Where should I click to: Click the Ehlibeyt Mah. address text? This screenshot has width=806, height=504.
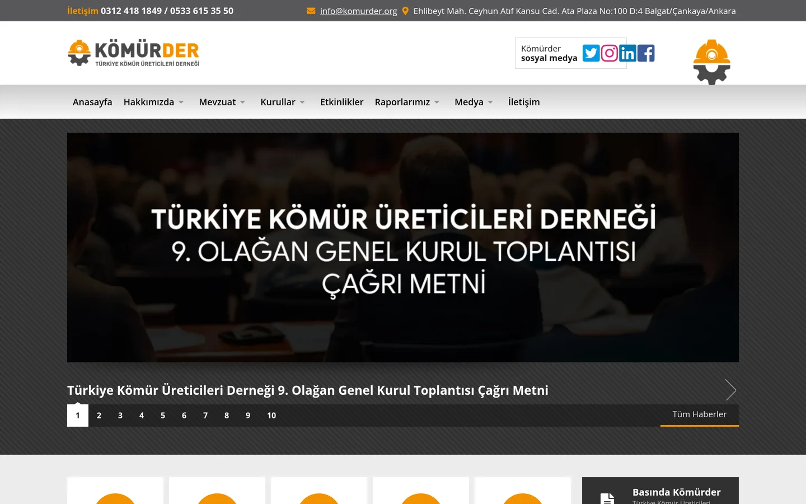tap(574, 11)
